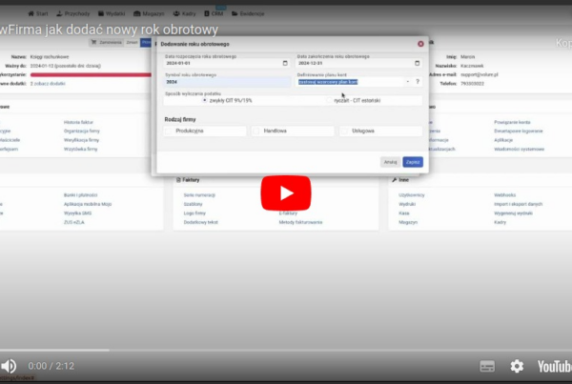Open calendar picker for end date

click(x=416, y=64)
